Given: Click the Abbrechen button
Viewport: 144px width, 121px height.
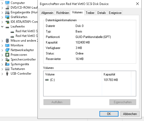Looking at the screenshot, I should 130,114.
